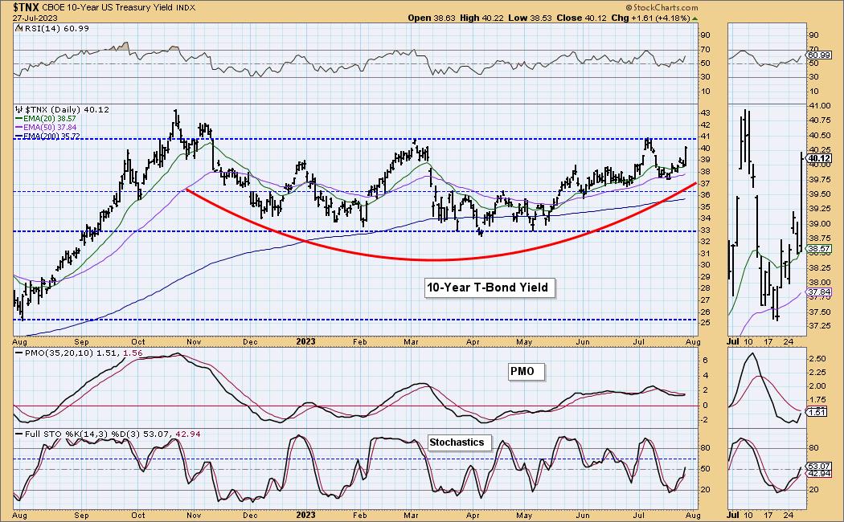Select the EMA(50) 37.84 legend text
This screenshot has height=522, width=844.
[50, 128]
